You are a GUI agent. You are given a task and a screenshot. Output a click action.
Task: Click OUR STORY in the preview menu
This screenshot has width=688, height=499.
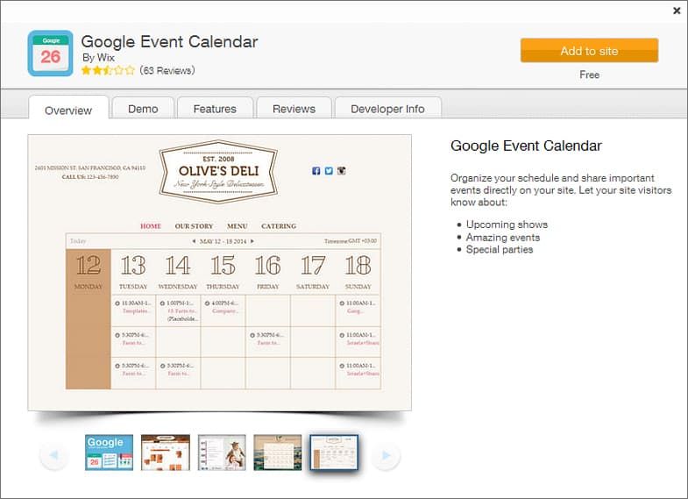coord(194,226)
